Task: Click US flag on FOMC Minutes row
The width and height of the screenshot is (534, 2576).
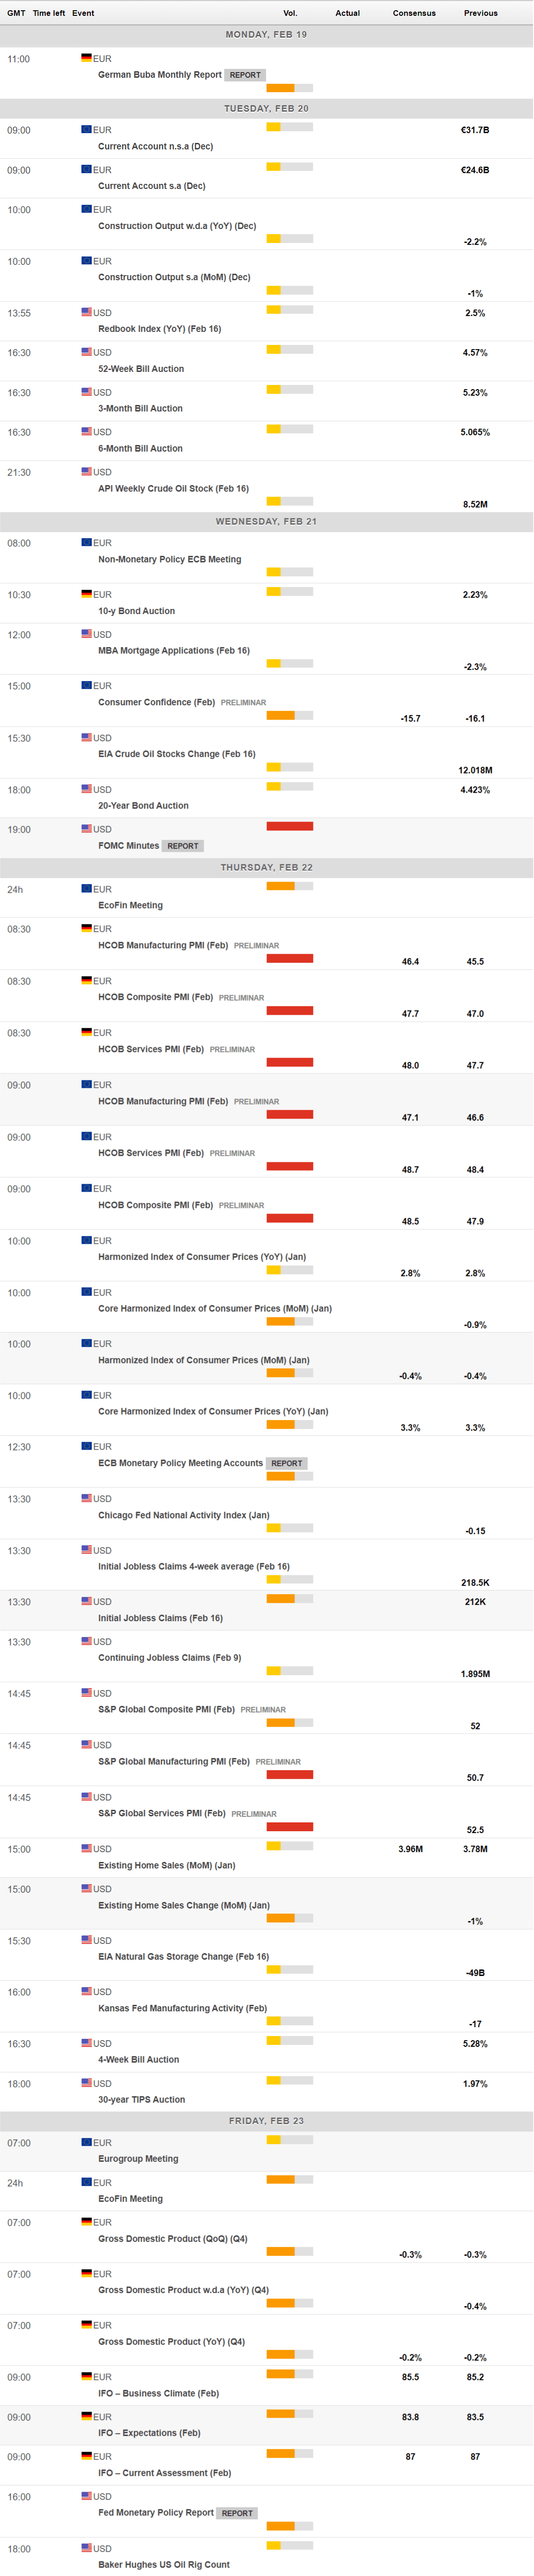Action: tap(86, 828)
